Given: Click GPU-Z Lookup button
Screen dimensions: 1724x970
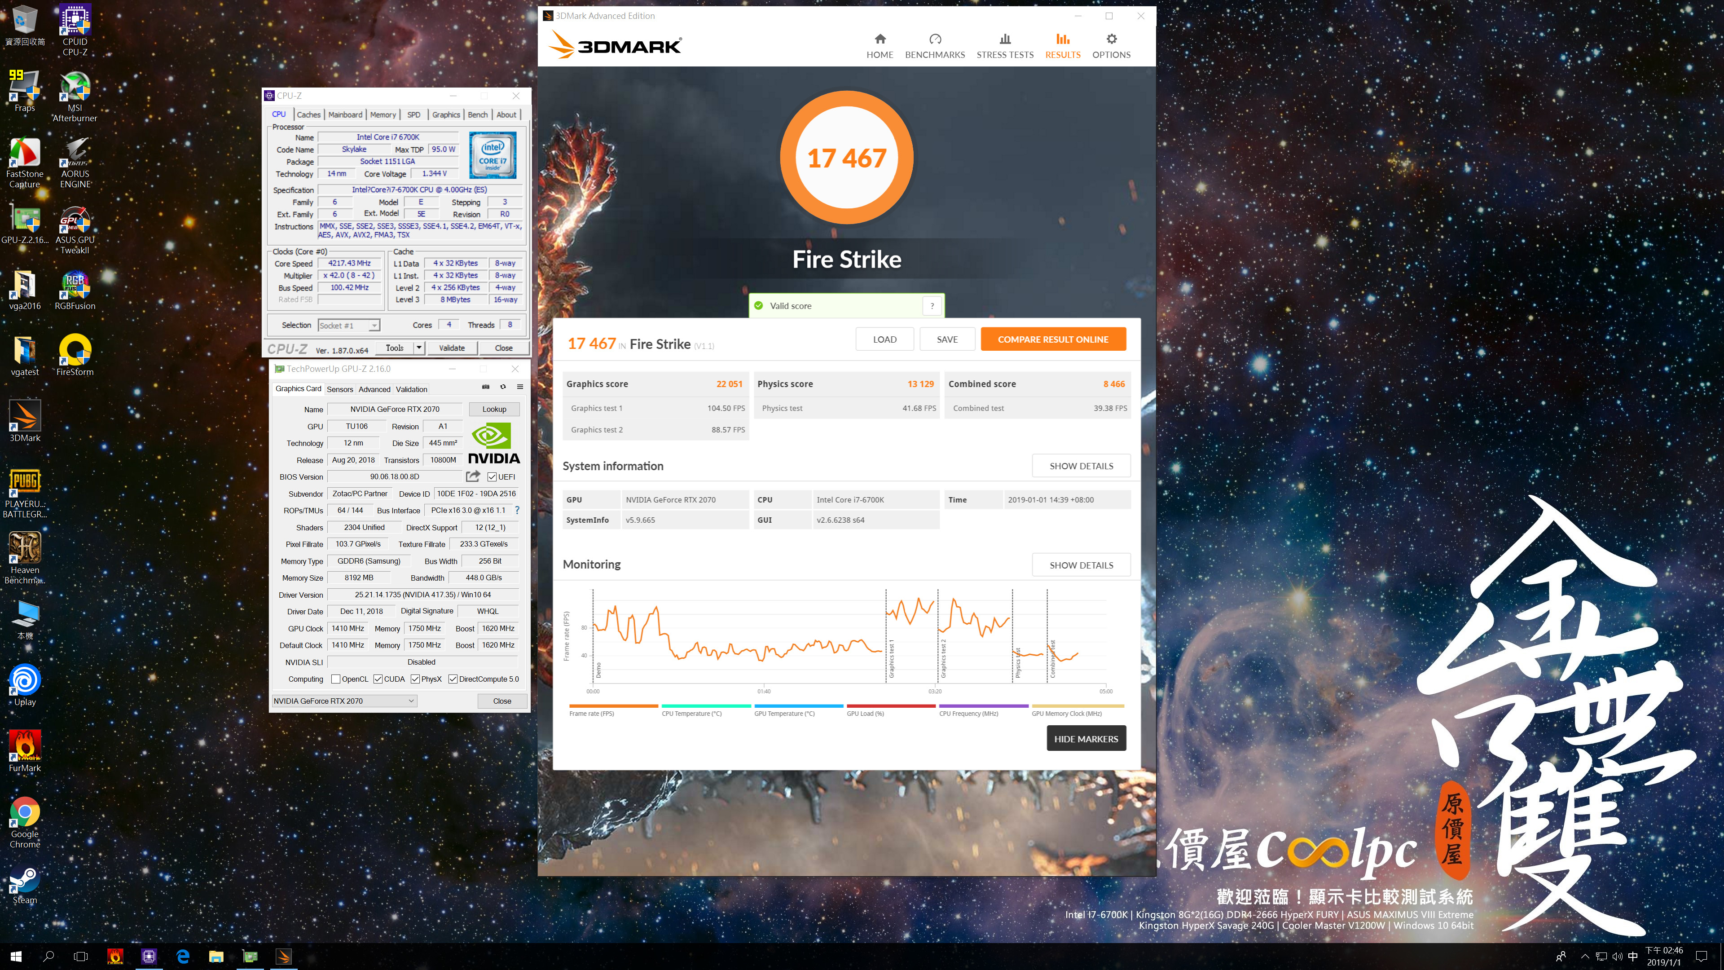Looking at the screenshot, I should click(x=494, y=409).
